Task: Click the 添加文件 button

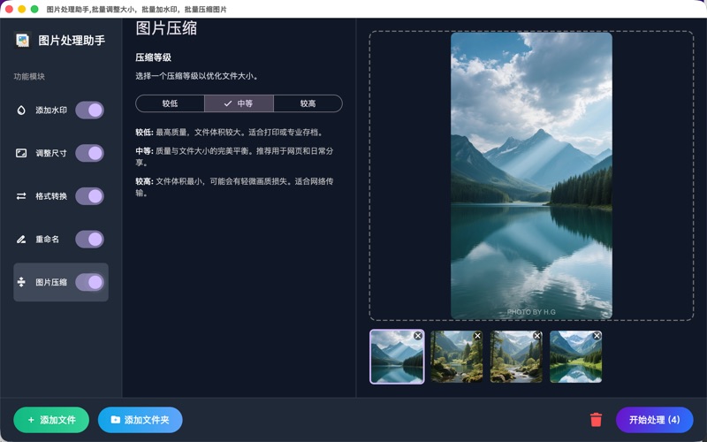Action: coord(51,420)
